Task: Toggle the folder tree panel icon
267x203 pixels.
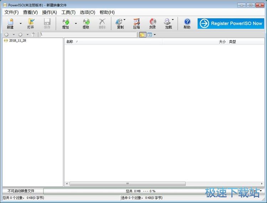Action: [x=143, y=35]
